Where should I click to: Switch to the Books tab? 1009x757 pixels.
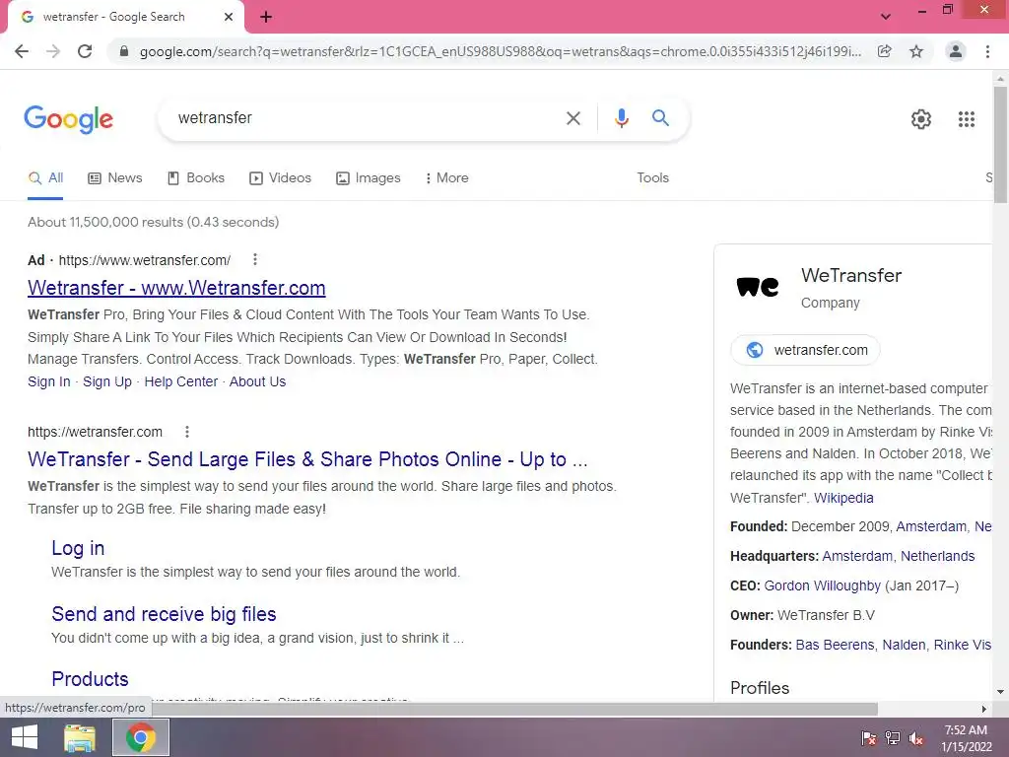pos(196,178)
